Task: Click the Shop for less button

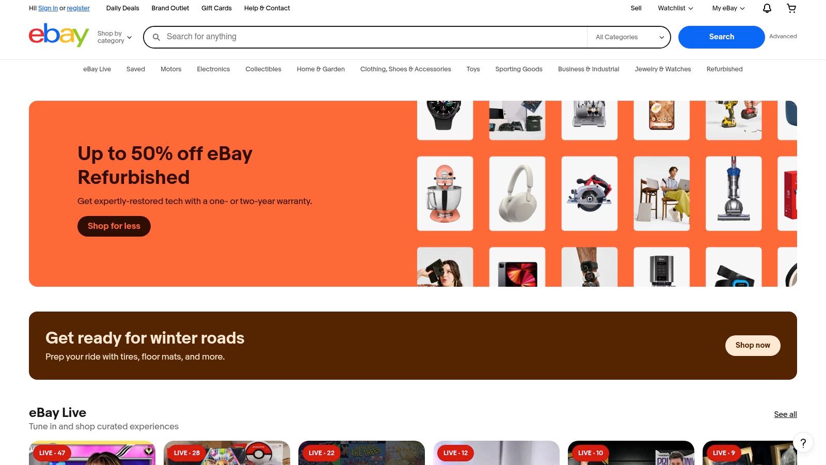Action: click(114, 226)
